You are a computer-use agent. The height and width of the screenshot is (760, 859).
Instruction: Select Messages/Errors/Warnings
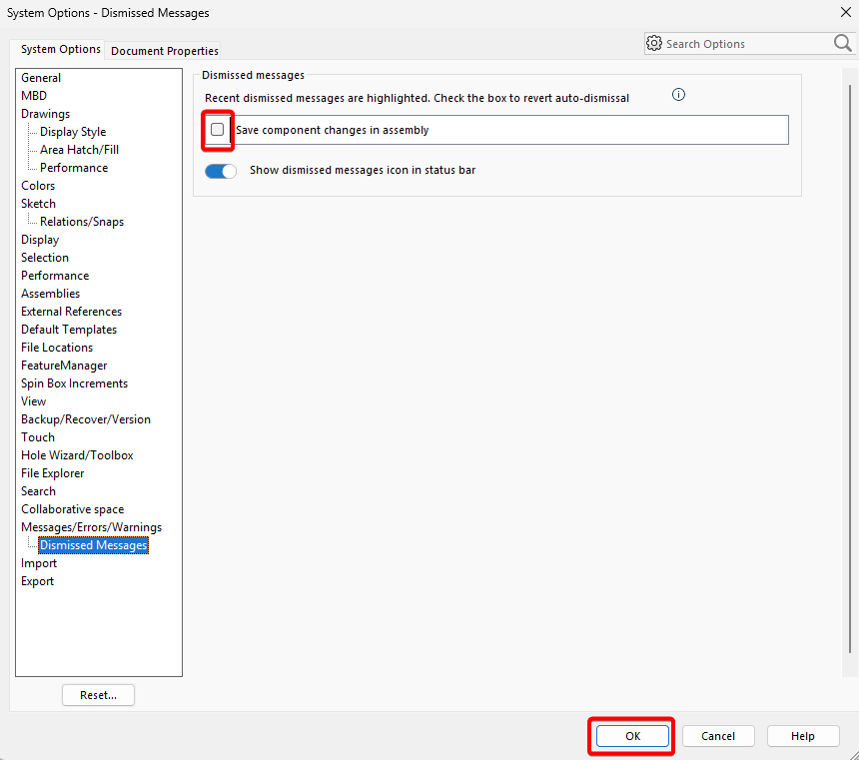[x=92, y=527]
